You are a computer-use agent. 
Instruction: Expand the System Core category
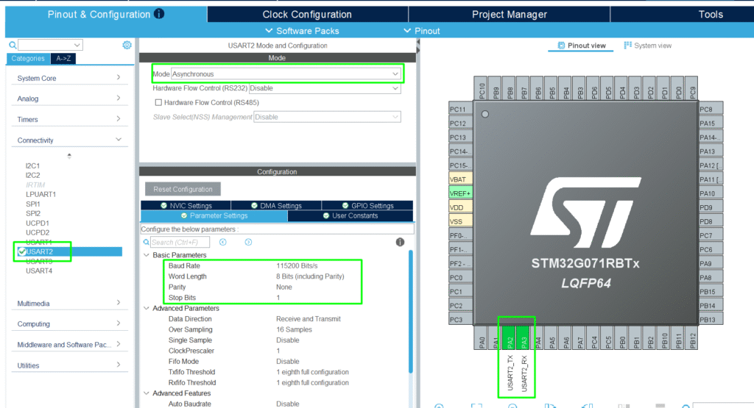coord(70,78)
